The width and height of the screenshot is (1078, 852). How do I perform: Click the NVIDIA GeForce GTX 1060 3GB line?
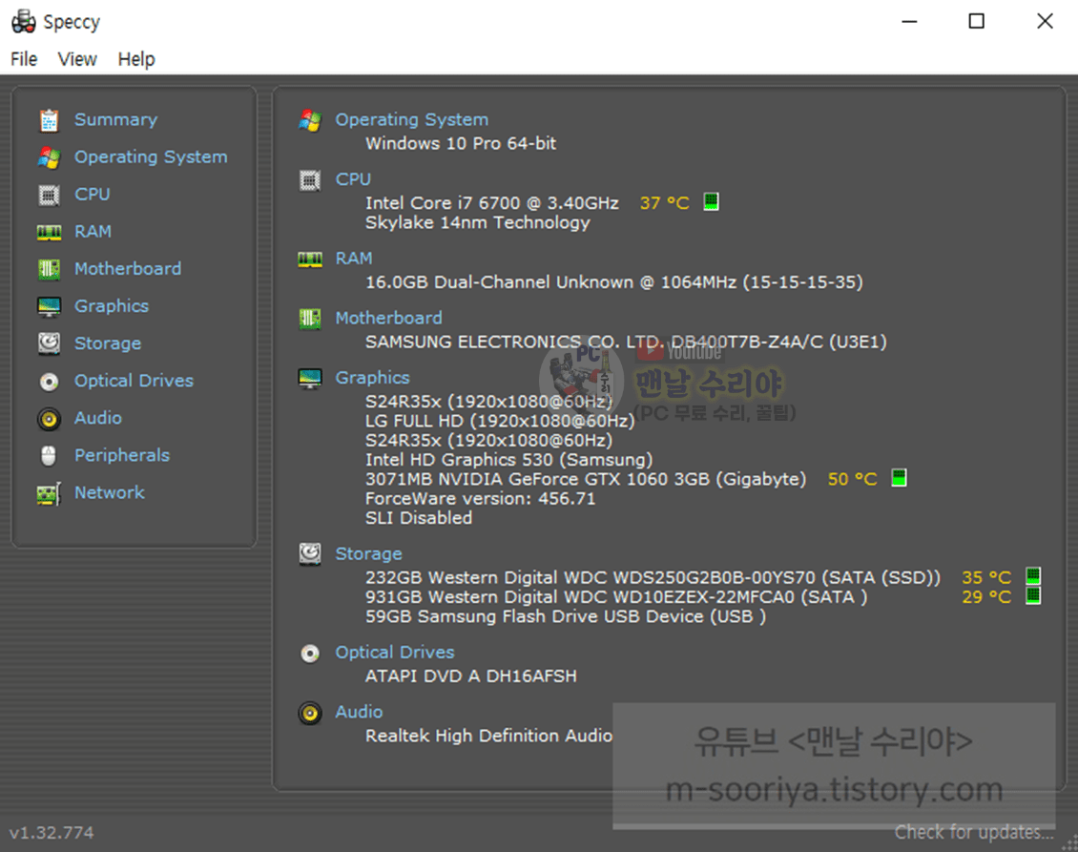coord(586,479)
